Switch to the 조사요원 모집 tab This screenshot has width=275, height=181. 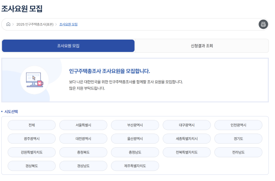coord(68,46)
